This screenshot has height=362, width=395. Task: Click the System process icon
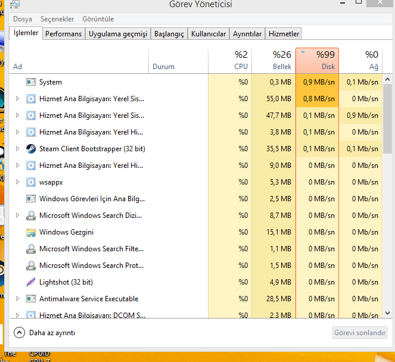[x=31, y=82]
